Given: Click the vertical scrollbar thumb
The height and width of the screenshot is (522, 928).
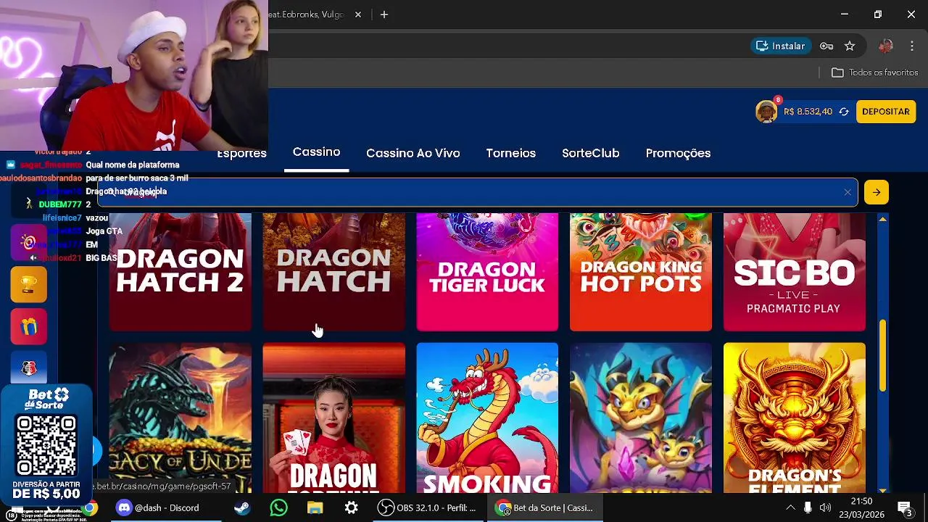Looking at the screenshot, I should 882,355.
